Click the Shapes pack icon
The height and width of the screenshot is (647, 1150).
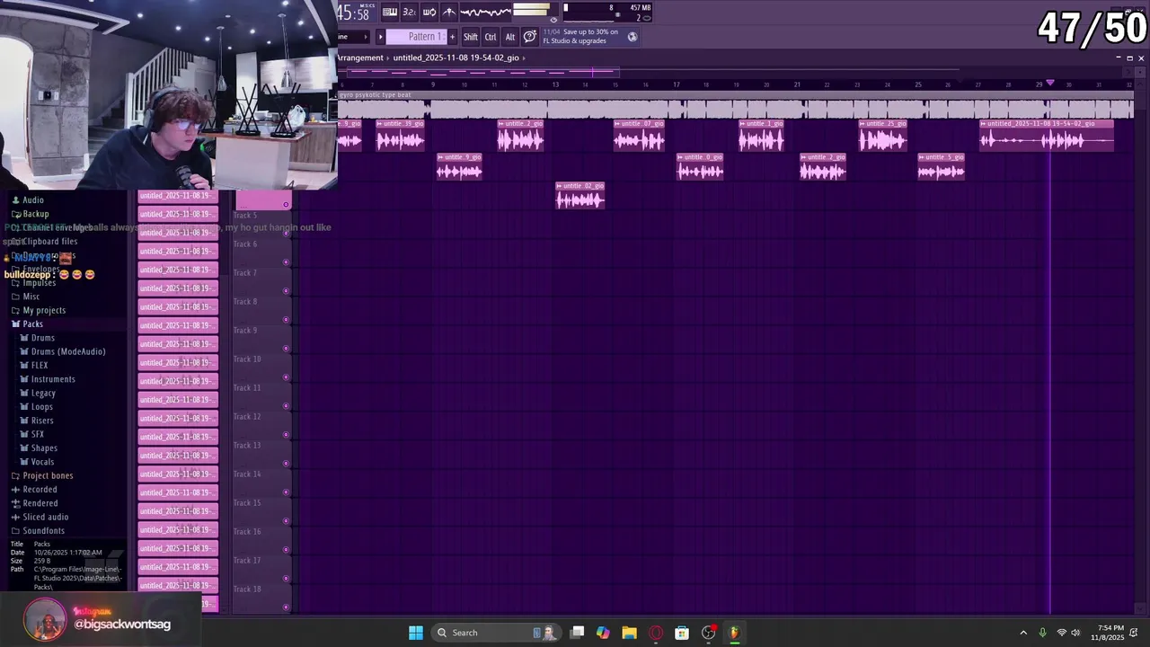click(x=24, y=448)
